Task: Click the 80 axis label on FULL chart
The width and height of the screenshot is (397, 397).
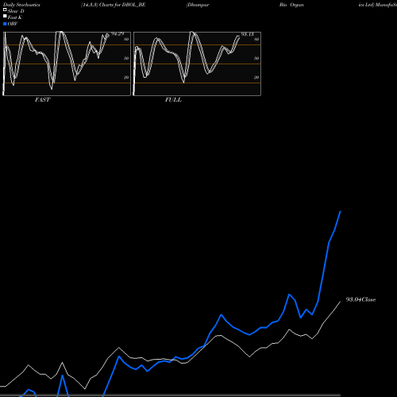Action: click(256, 40)
